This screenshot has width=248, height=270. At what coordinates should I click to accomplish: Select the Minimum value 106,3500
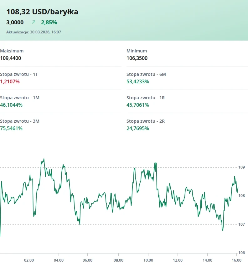137,58
